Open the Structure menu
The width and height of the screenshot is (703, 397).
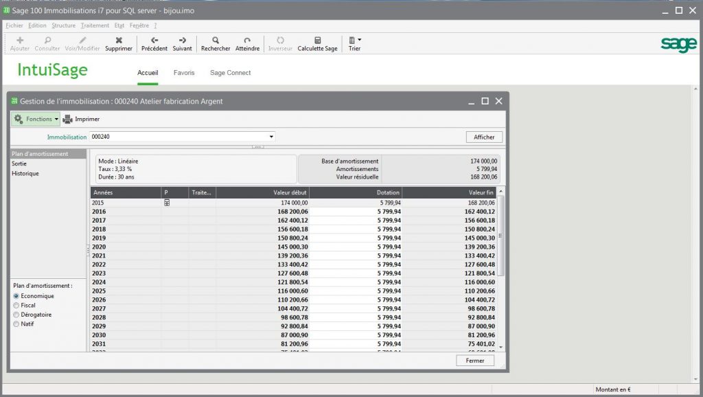tap(63, 25)
